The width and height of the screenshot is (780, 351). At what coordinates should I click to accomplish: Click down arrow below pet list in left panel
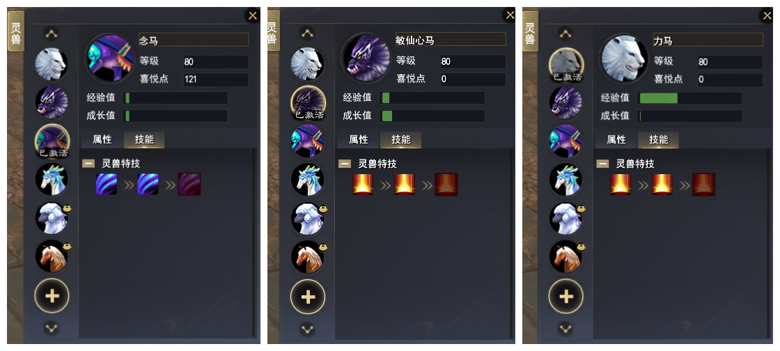[52, 328]
